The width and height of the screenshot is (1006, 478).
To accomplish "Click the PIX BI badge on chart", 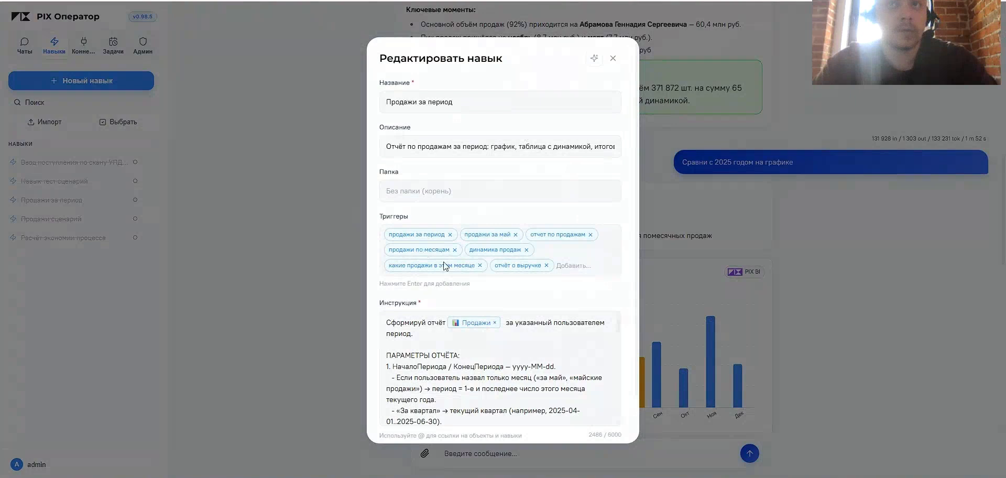I will [x=745, y=272].
